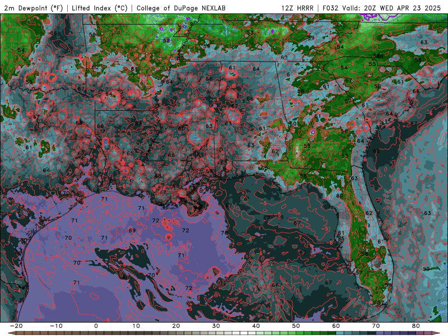Image resolution: width=448 pixels, height=336 pixels.
Task: Click the '50' colorbar scale label
Action: pyautogui.click(x=296, y=326)
